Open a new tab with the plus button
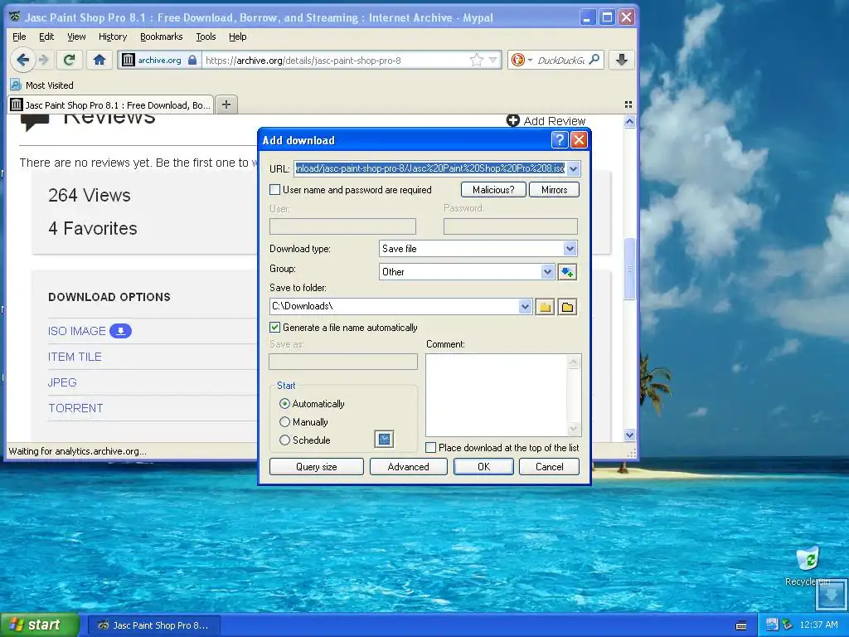The image size is (849, 637). click(226, 104)
